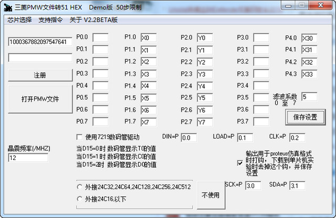Image resolution: width=336 pixels, height=218 pixels.
Task: Click the empty registration code field
Action: (x=40, y=58)
